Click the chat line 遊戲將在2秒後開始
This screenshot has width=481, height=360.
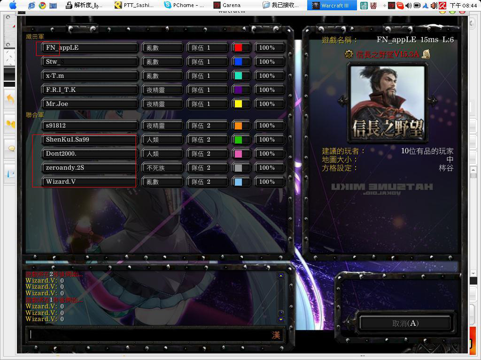54,274
